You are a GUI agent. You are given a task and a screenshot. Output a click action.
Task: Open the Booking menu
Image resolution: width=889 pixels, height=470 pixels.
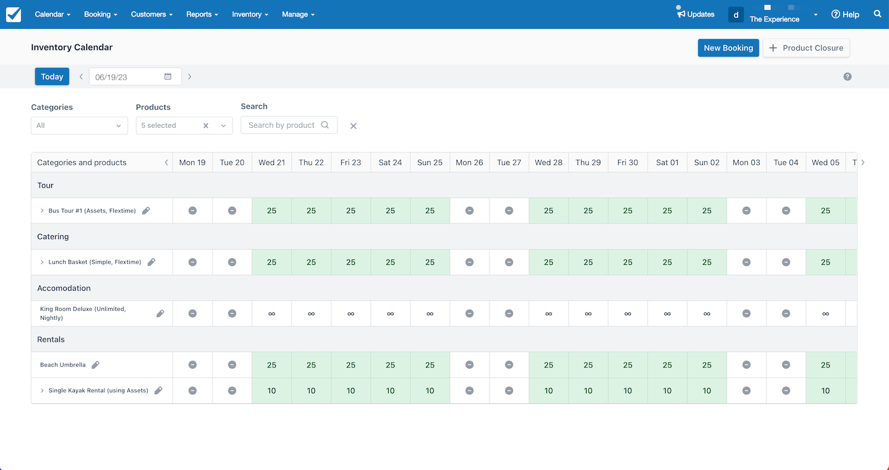(x=101, y=14)
